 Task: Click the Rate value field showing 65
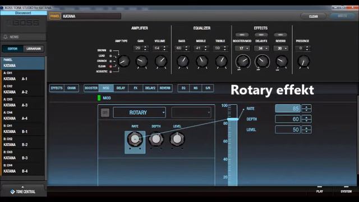(288, 108)
